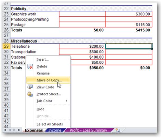Select the Transportation label cell
The width and height of the screenshot is (162, 138).
[x=35, y=52]
